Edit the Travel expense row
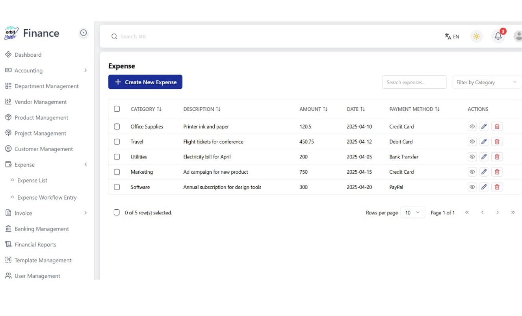 click(x=484, y=141)
